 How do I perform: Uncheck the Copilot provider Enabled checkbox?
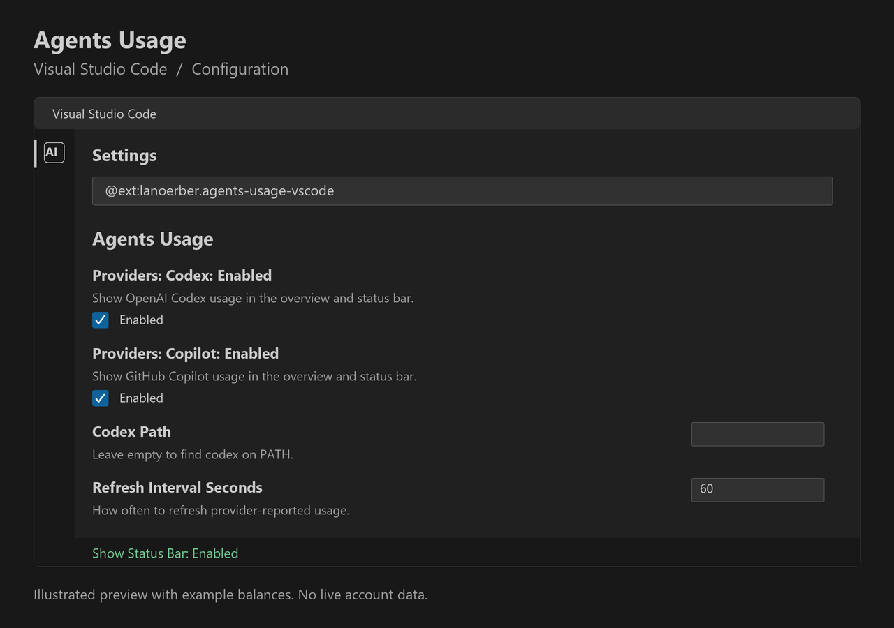[101, 398]
